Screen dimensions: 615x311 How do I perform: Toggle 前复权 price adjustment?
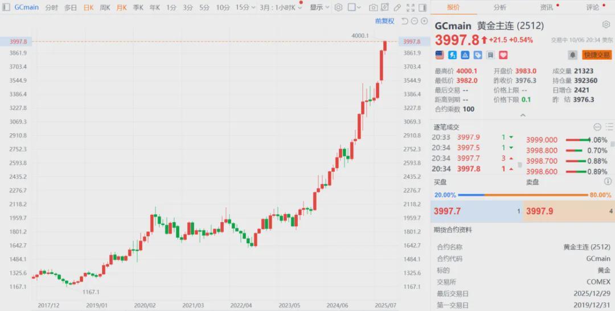coord(384,21)
